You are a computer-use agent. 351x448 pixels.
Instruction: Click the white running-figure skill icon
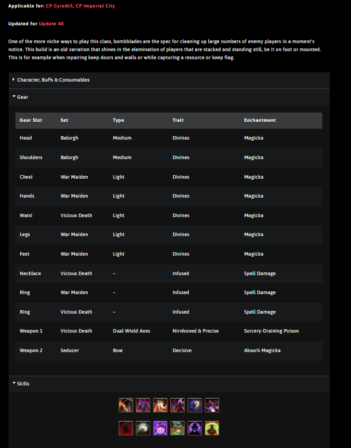point(143,428)
